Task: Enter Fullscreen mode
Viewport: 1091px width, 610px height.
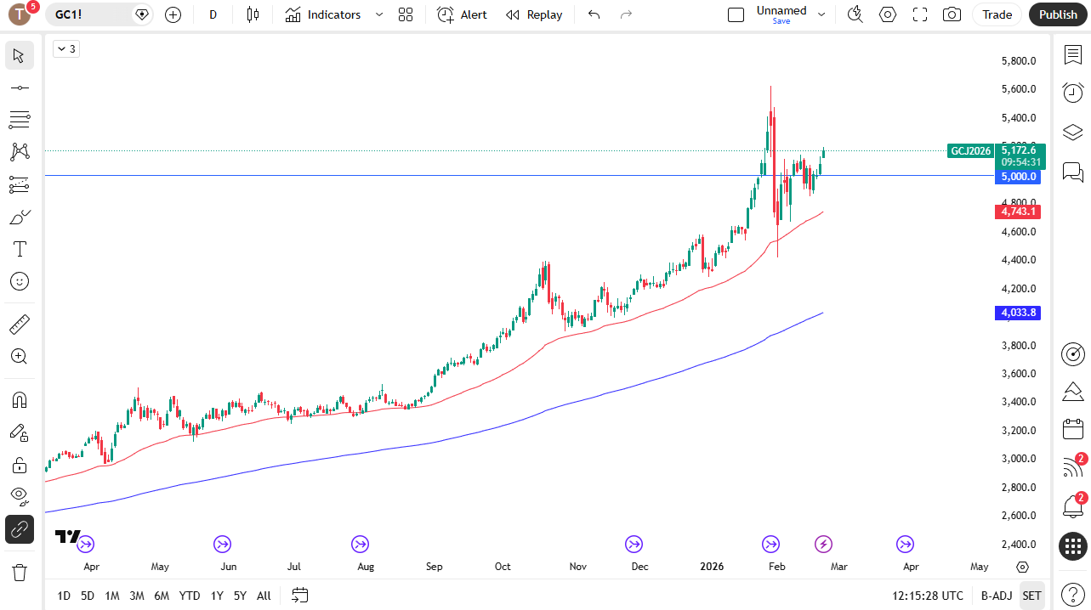Action: click(920, 14)
